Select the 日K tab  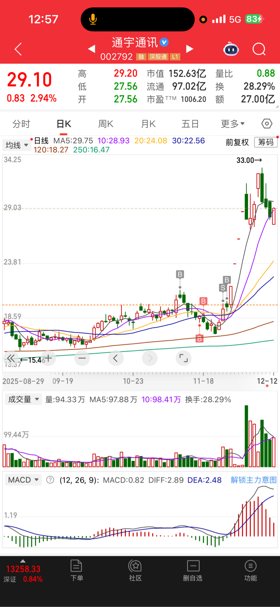tap(64, 124)
